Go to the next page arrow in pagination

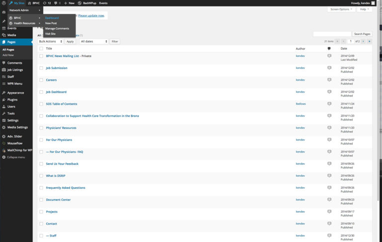(363, 41)
